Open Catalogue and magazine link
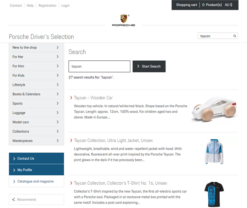247x208 pixels. pyautogui.click(x=35, y=181)
